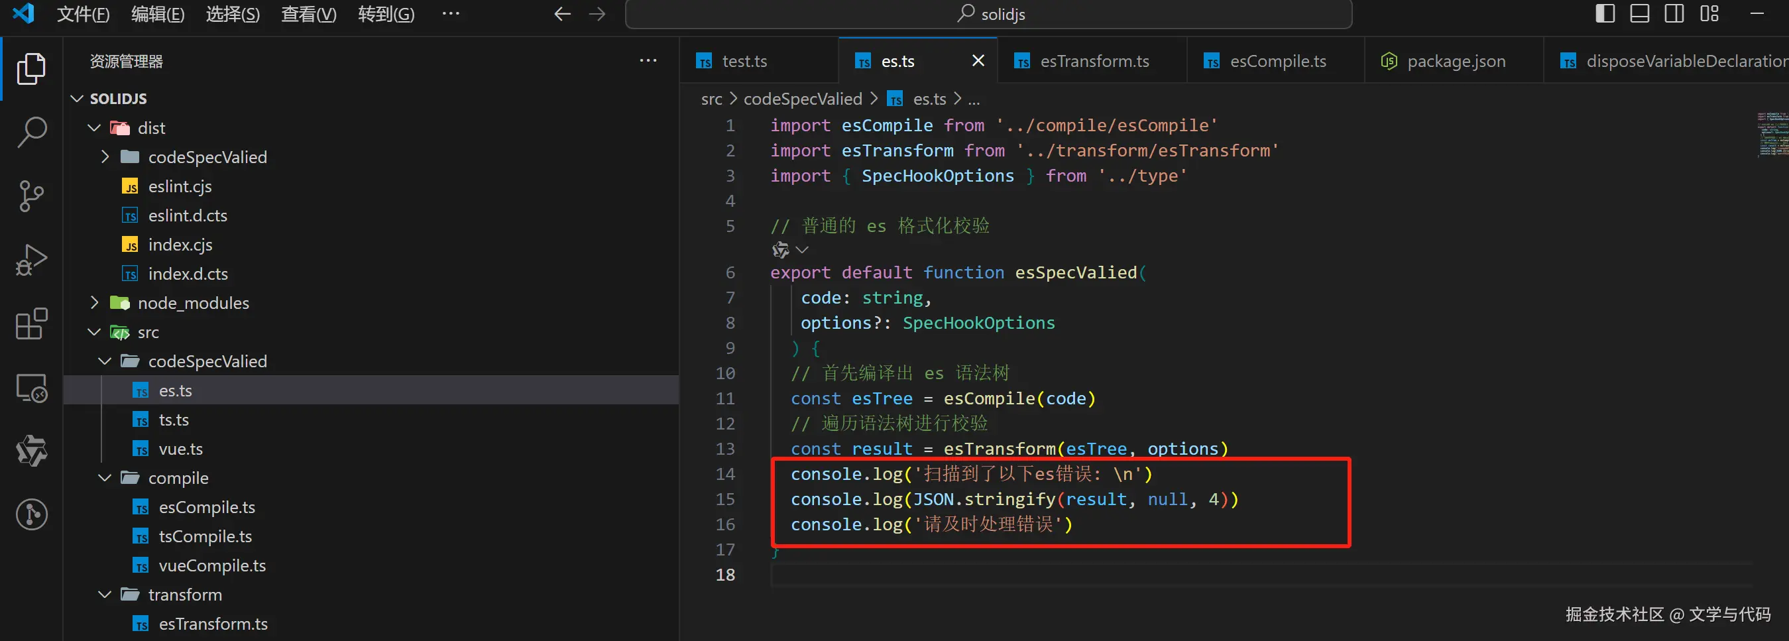Screen dimensions: 1789x641
Task: Switch to the test.ts tab
Action: pos(759,61)
